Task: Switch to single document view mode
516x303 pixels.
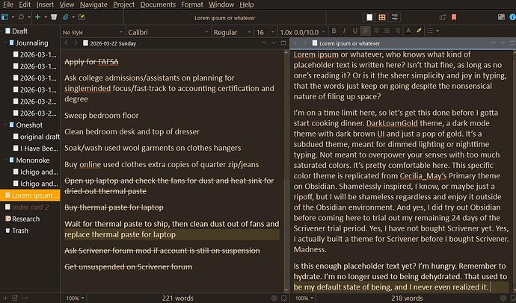Action: click(x=369, y=17)
